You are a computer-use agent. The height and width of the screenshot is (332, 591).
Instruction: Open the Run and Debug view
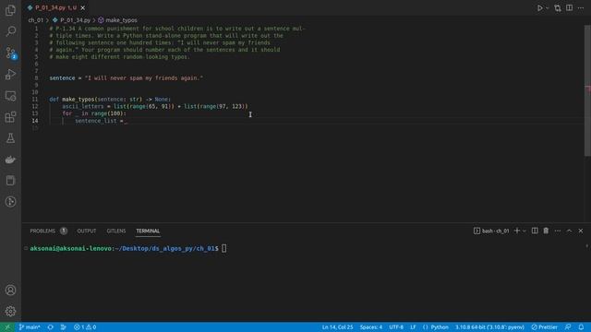(10, 74)
